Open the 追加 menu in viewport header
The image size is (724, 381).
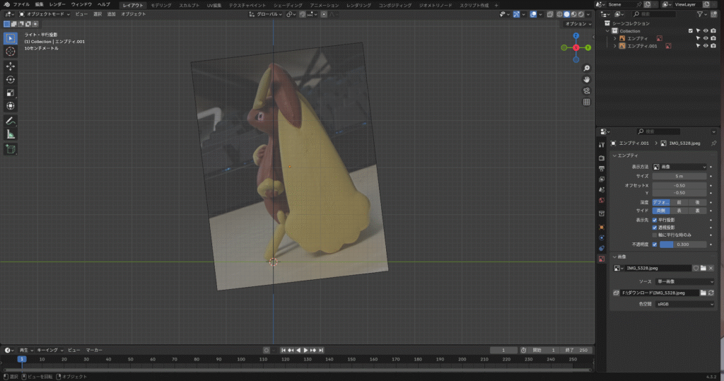coord(111,14)
